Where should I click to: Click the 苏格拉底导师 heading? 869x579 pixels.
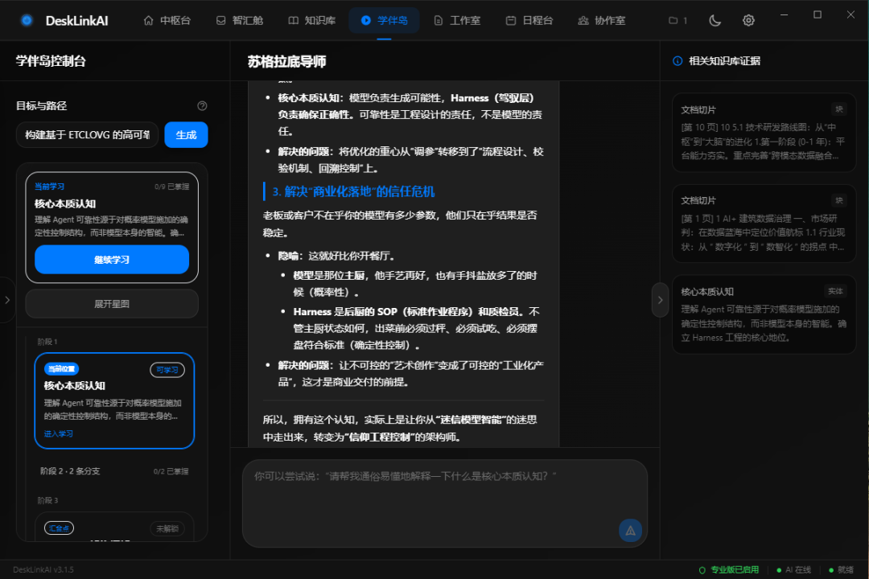tap(286, 61)
